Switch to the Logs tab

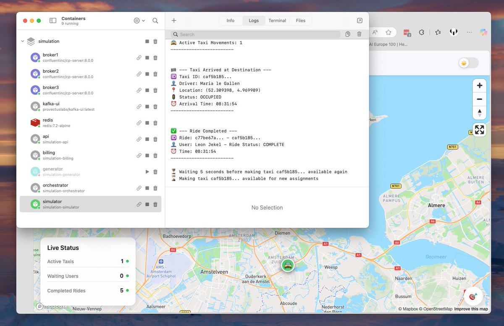click(x=254, y=21)
